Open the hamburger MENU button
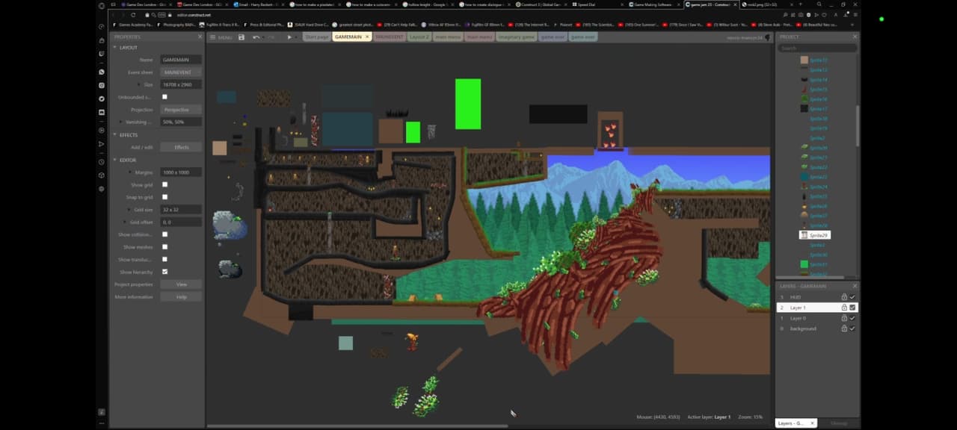The image size is (957, 430). click(x=221, y=37)
